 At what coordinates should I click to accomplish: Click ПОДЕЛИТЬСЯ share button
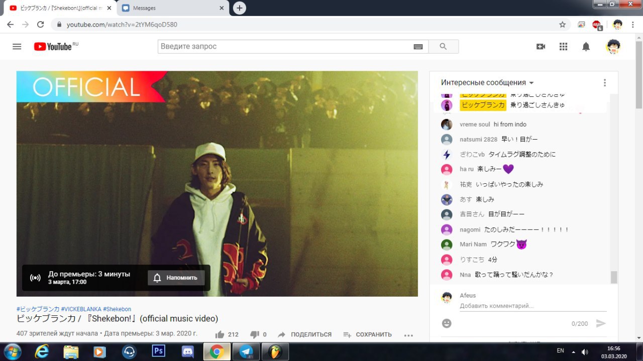[x=304, y=334]
